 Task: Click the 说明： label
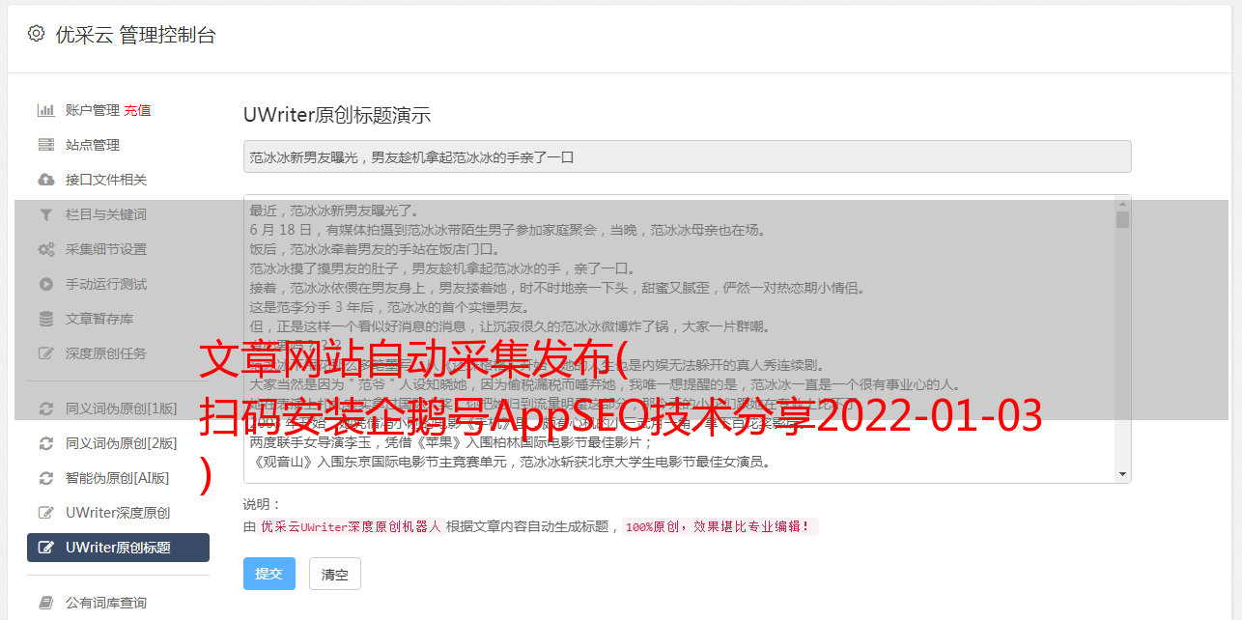(263, 504)
